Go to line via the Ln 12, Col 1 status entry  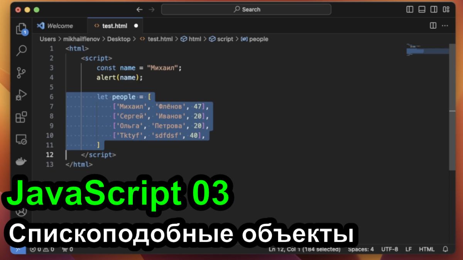coord(304,249)
